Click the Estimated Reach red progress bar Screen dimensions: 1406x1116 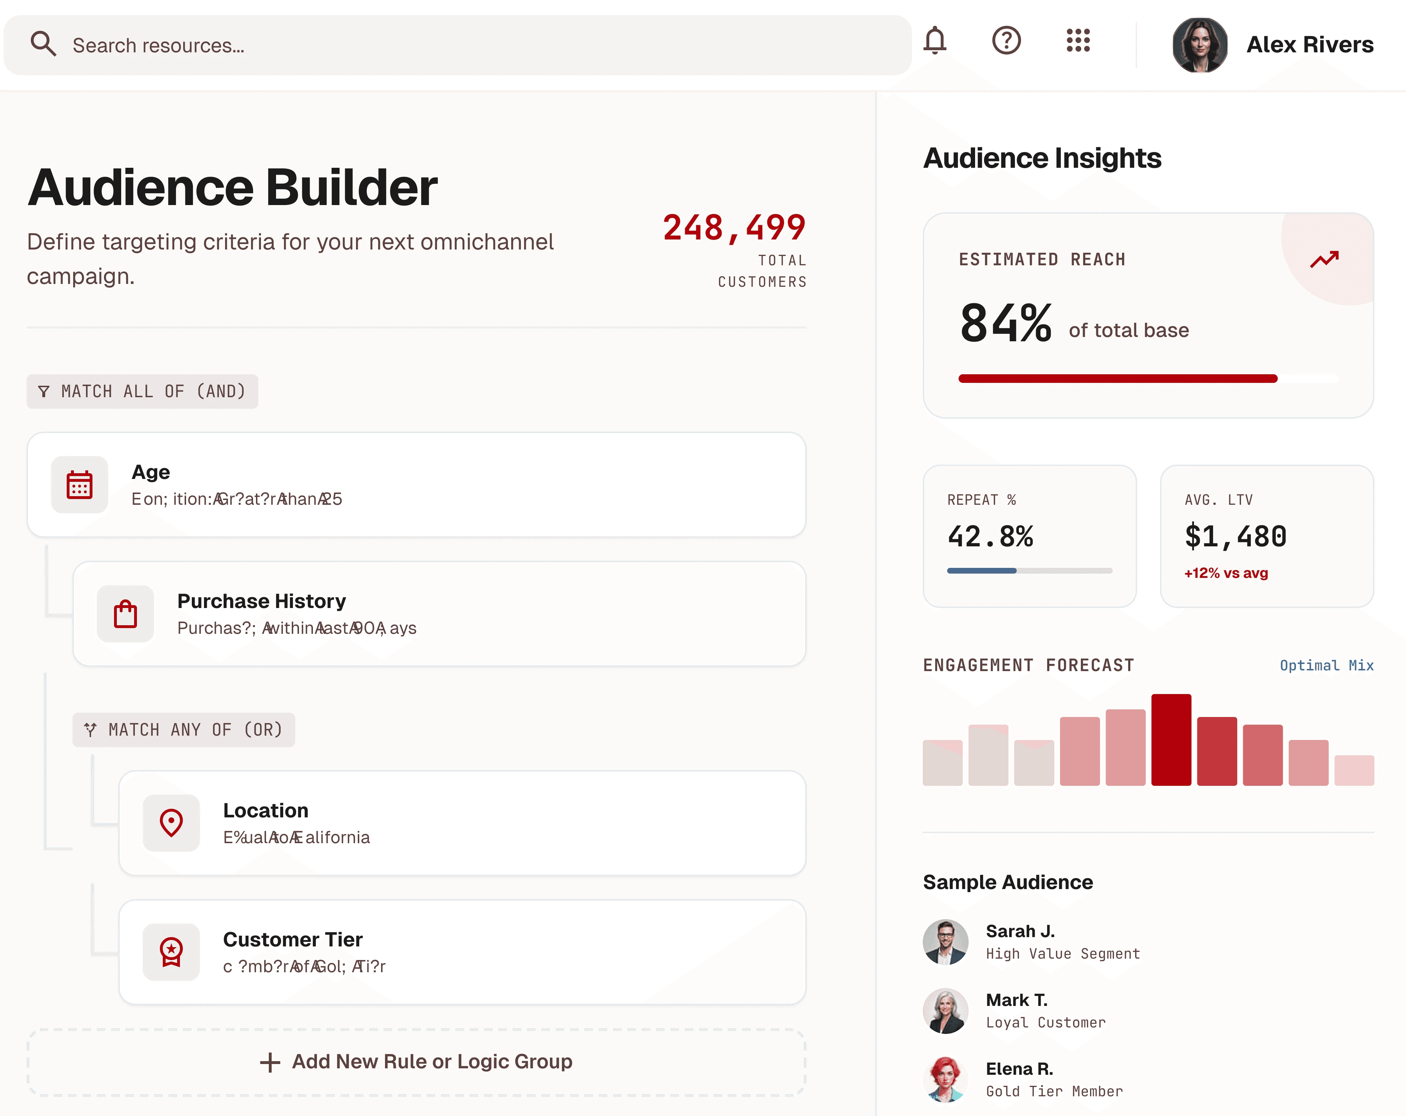[x=1117, y=378]
